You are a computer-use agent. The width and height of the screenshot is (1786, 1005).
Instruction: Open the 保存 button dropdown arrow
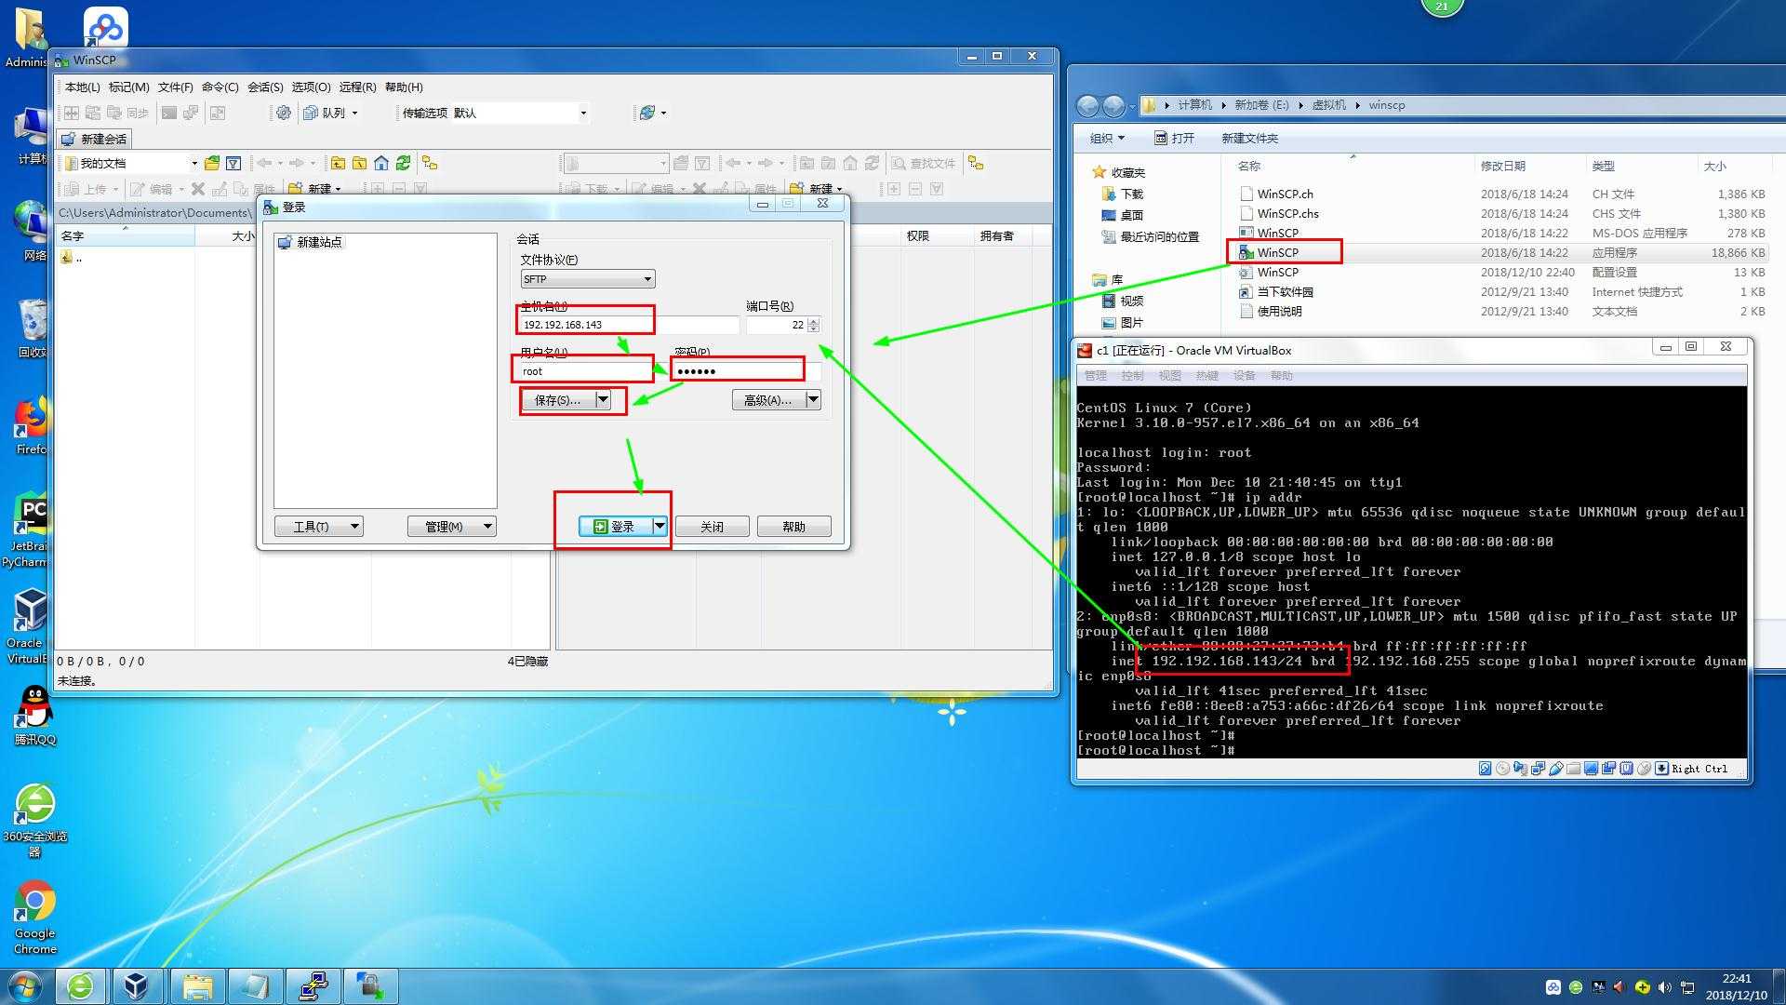coord(603,399)
